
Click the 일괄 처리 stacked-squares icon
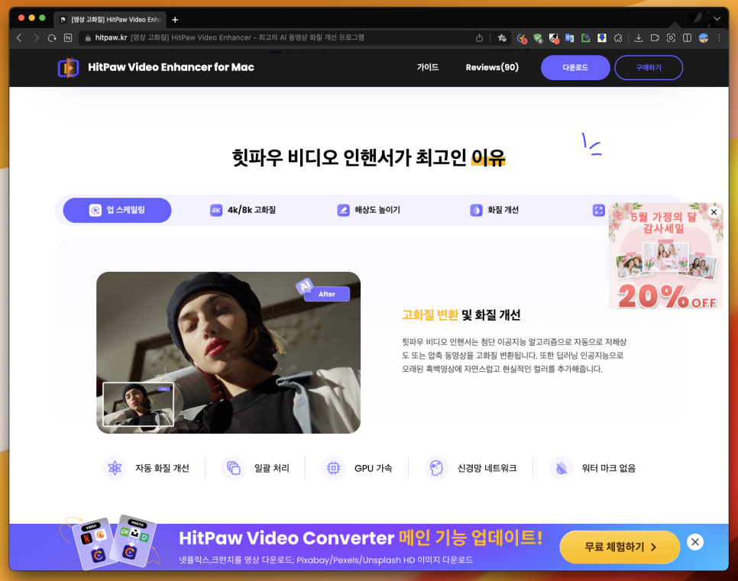pyautogui.click(x=234, y=468)
